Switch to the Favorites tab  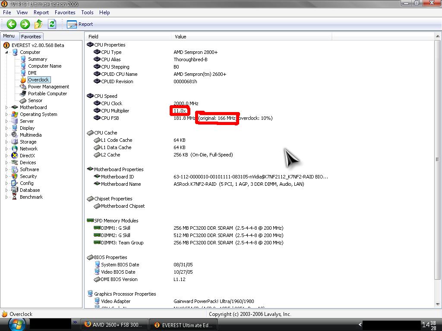pos(31,36)
